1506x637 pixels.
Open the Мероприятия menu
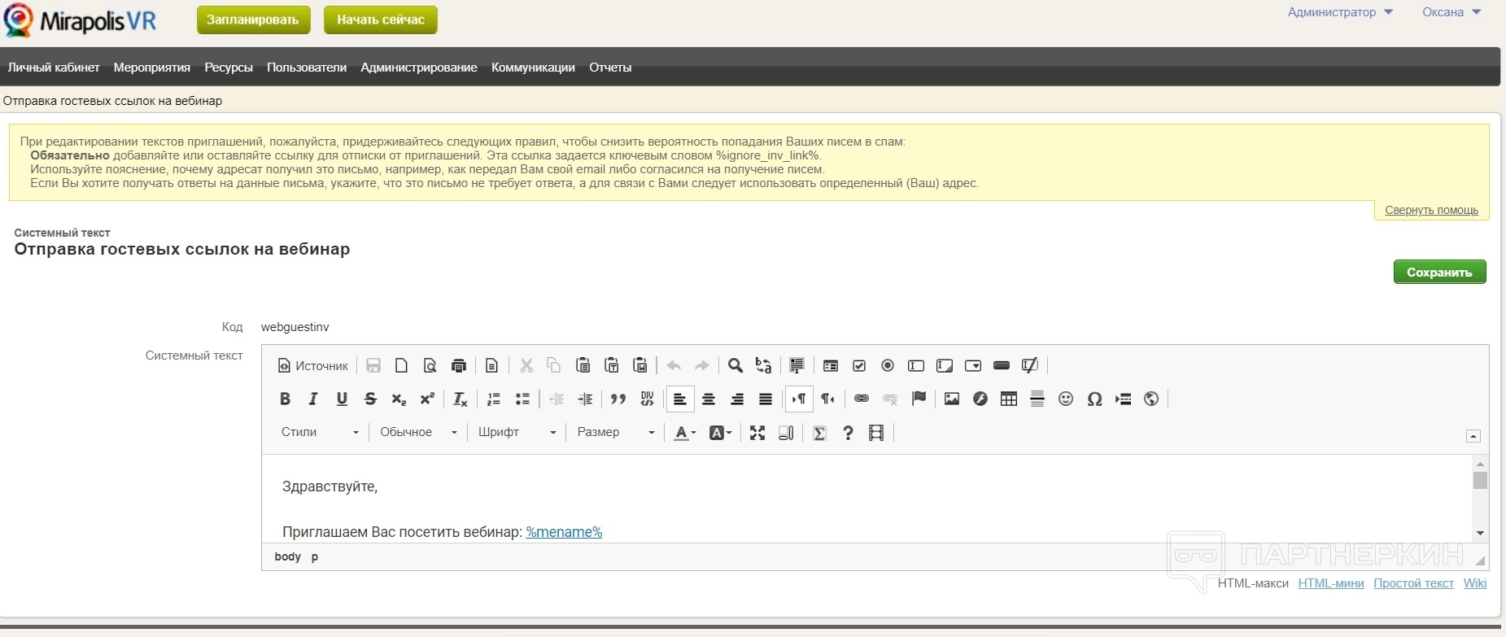pos(151,68)
